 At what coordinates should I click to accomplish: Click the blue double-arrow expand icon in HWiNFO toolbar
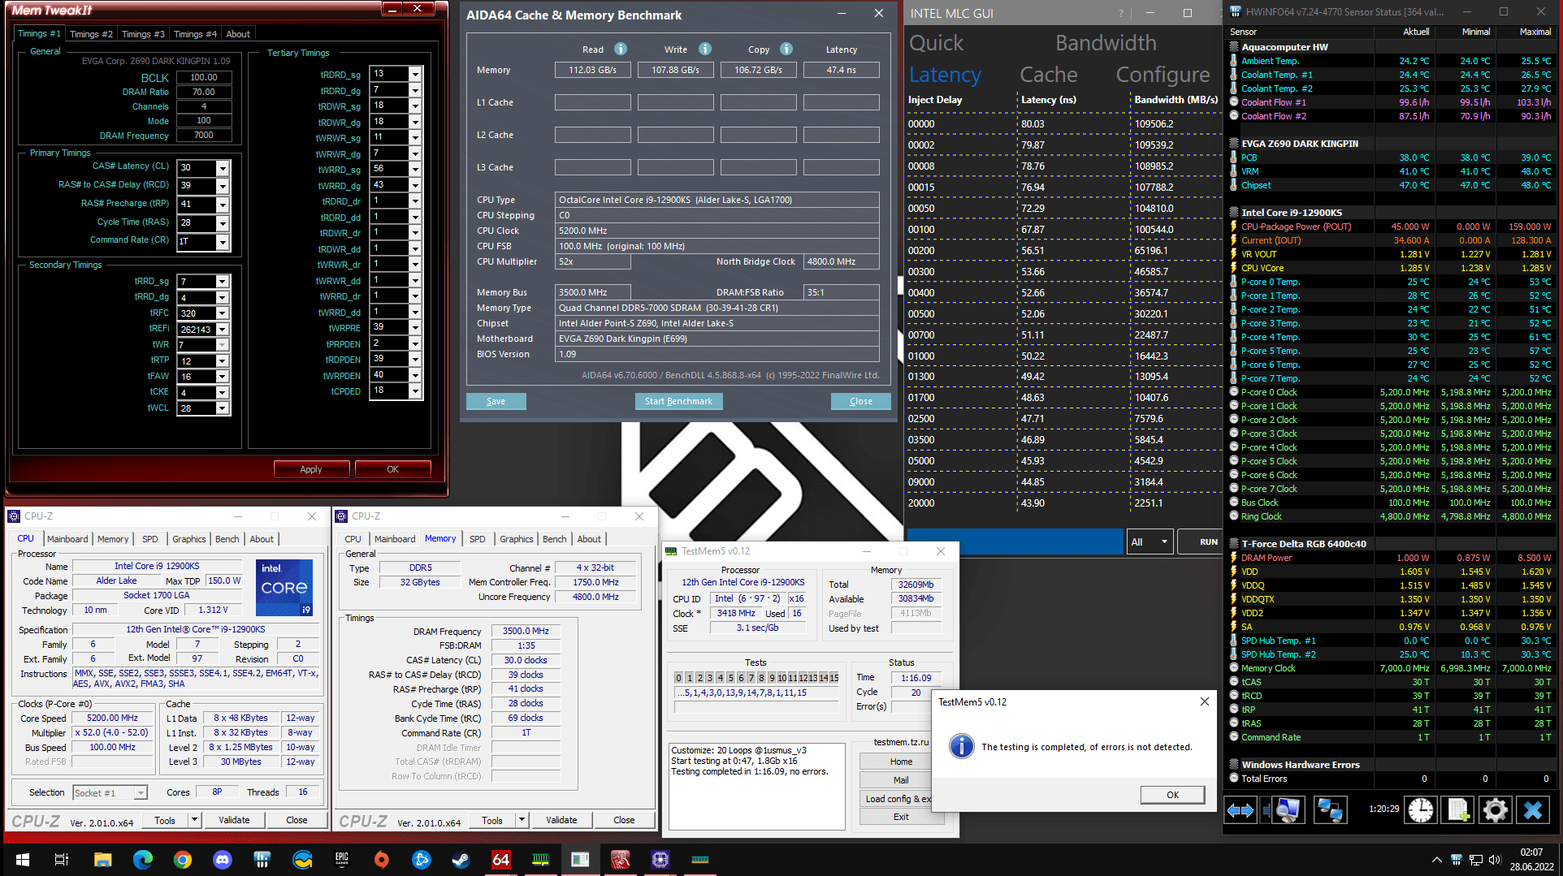[x=1240, y=809]
